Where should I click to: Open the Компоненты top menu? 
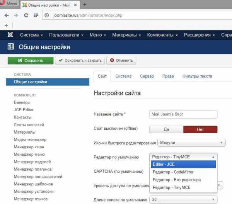[x=162, y=35]
